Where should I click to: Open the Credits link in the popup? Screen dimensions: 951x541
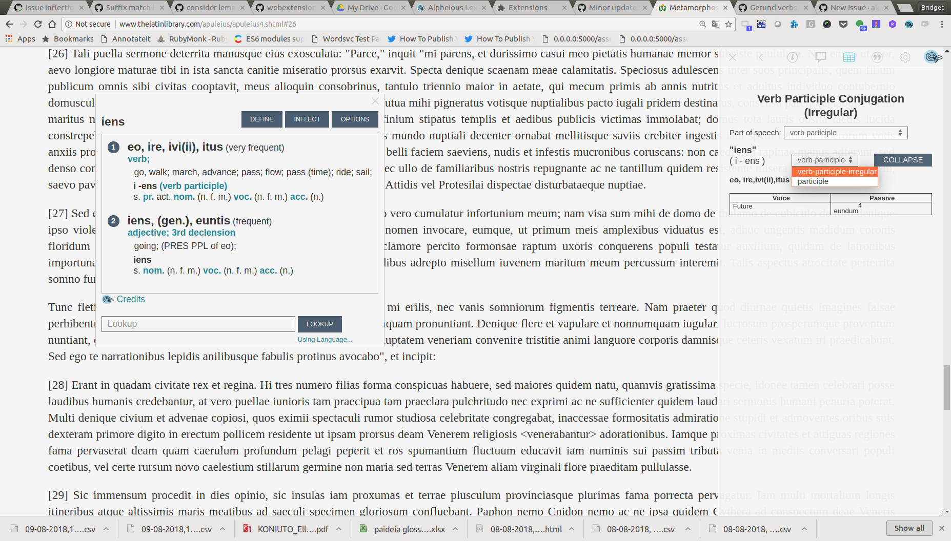coord(131,299)
